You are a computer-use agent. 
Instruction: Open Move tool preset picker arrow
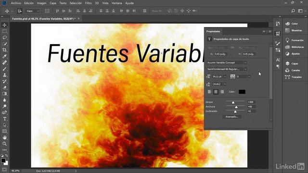(12, 11)
